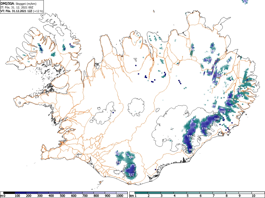The height and width of the screenshot is (198, 265).
Task: Click the 10 tick label on the kilometre legend
Action: coord(253,196)
